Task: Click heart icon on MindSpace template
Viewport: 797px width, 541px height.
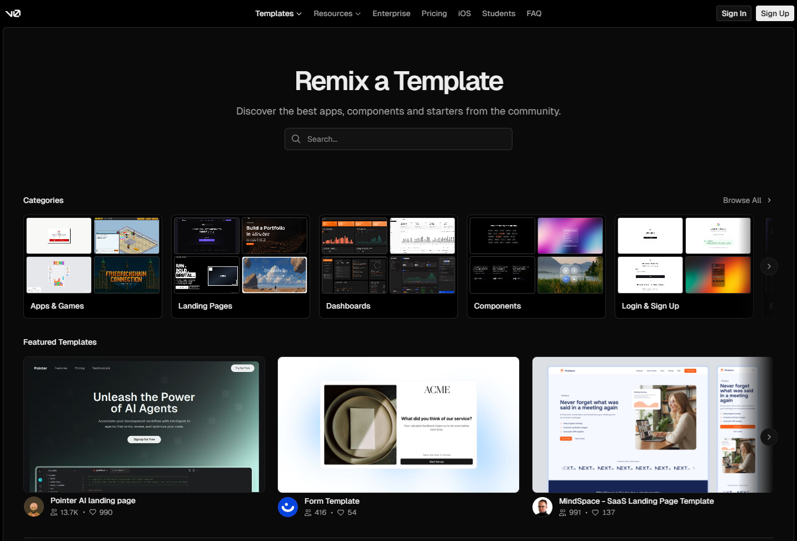Action: point(595,513)
